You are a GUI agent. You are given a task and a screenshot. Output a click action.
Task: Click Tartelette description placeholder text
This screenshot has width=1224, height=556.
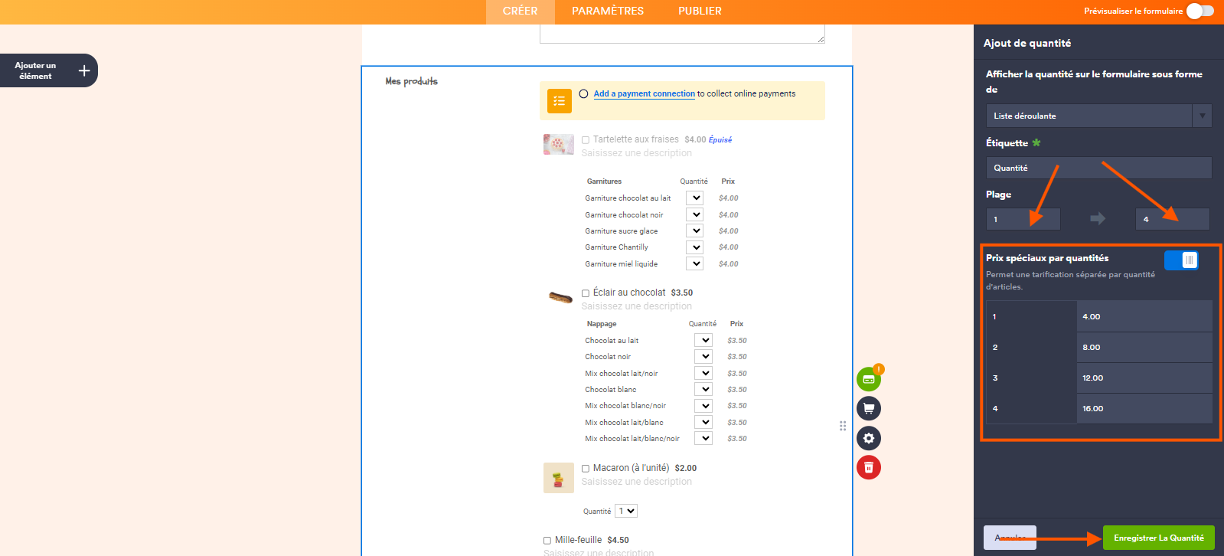tap(636, 153)
